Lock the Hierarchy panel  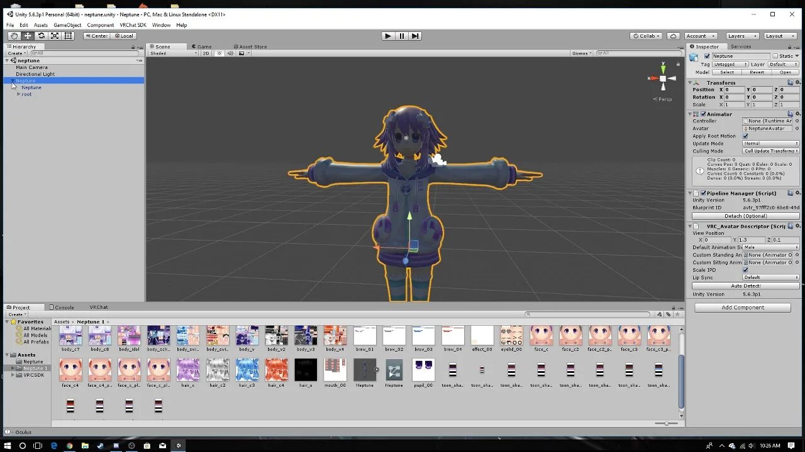[x=133, y=46]
